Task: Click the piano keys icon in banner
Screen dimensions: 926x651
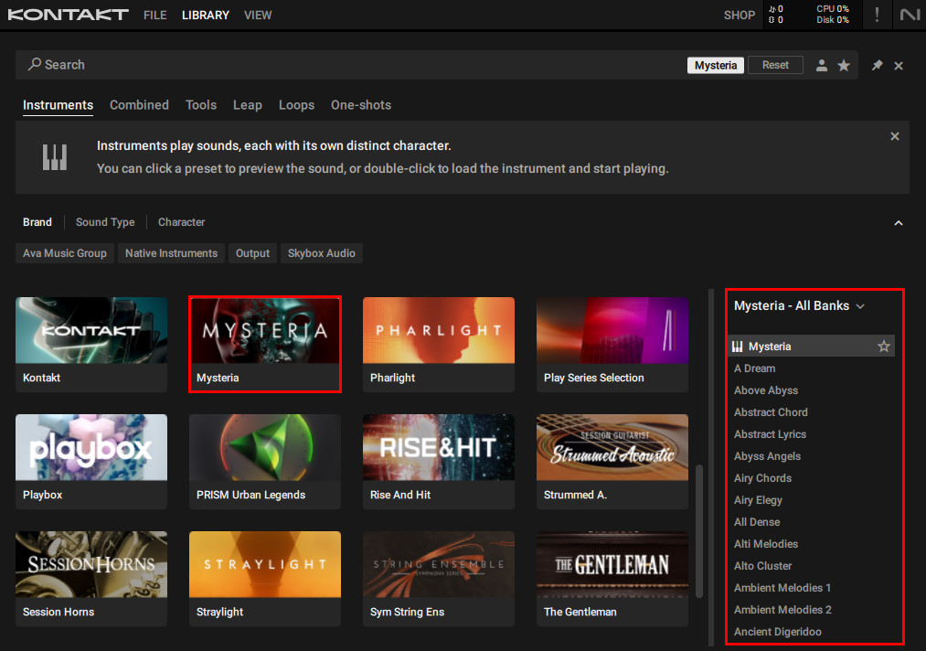Action: 55,157
